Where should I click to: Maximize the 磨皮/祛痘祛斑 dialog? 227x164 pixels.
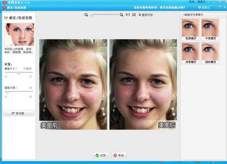pos(220,7)
